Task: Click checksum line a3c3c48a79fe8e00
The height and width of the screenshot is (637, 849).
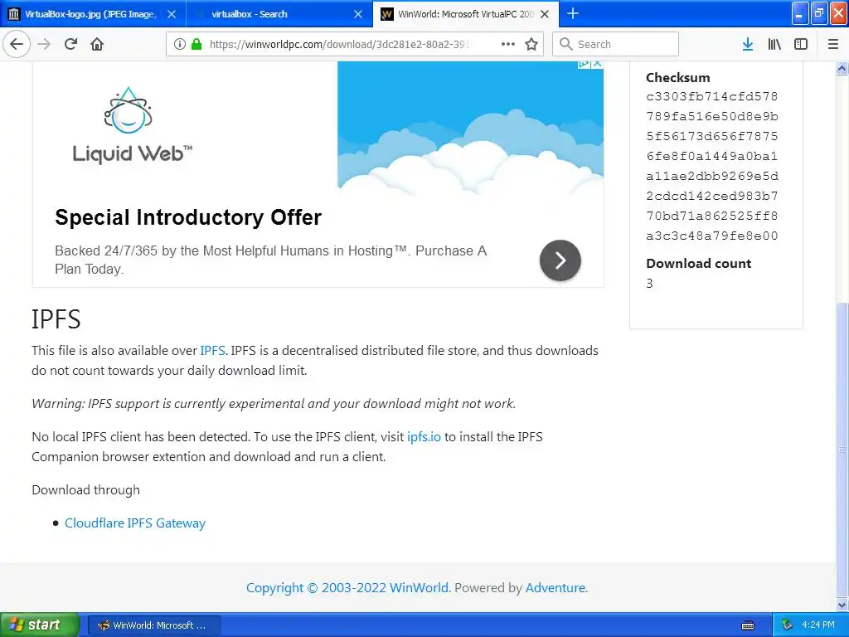Action: (x=712, y=236)
